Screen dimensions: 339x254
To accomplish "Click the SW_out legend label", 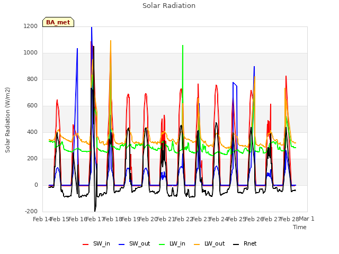I will click(139, 244).
